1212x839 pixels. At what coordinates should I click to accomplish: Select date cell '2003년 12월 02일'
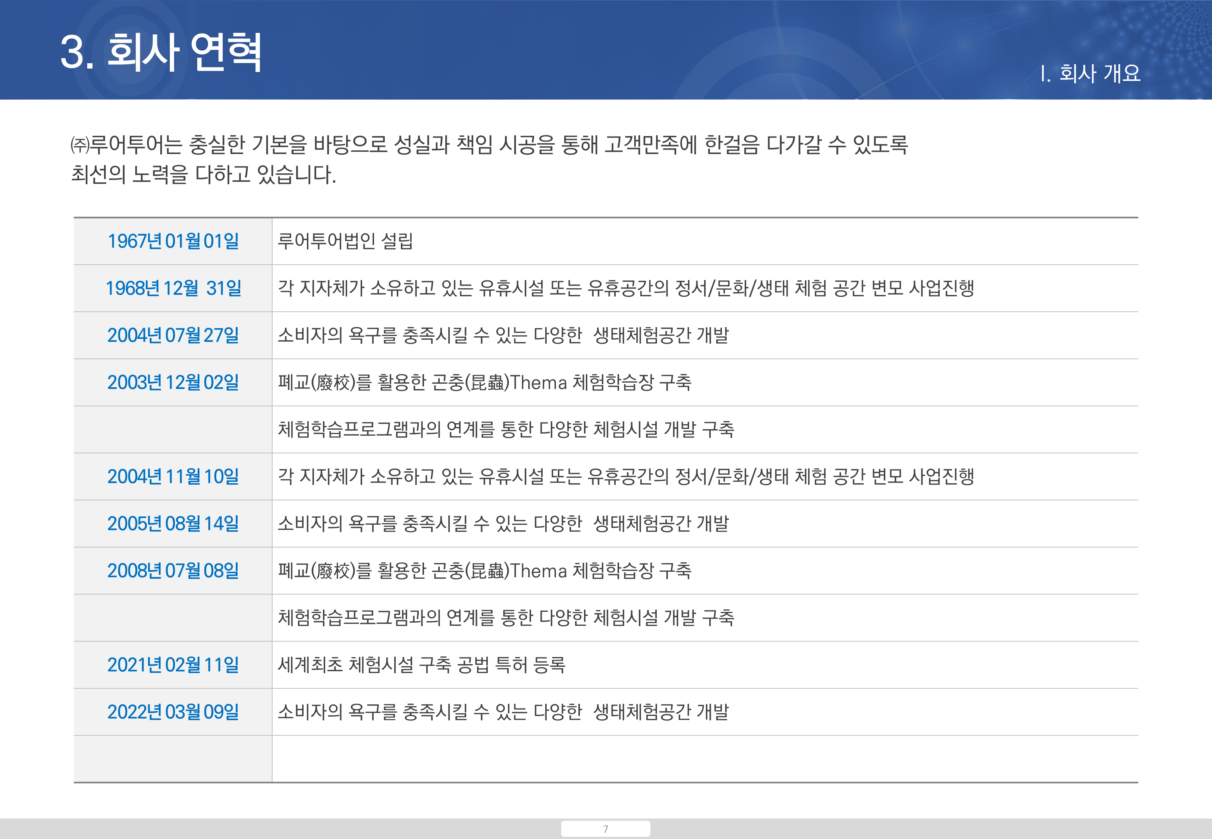pyautogui.click(x=173, y=382)
